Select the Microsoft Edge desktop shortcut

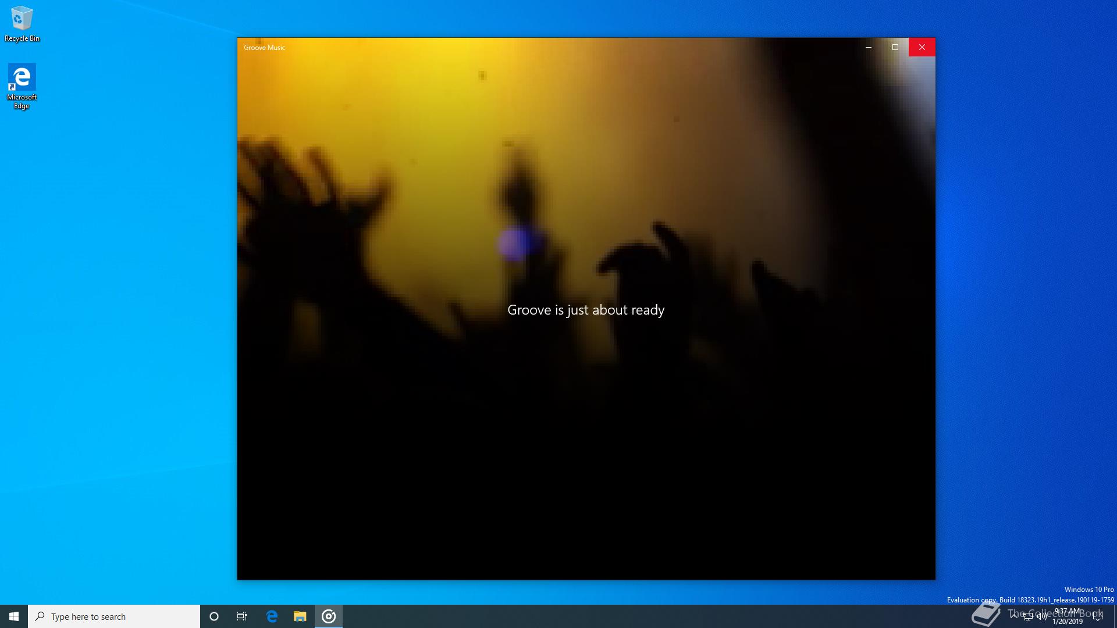[x=22, y=86]
